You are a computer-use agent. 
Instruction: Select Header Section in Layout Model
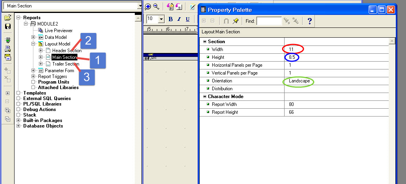pos(66,51)
